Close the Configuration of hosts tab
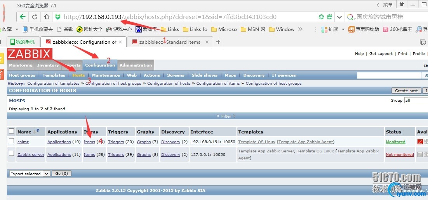Viewport: 428px width, 200px height. coord(120,42)
